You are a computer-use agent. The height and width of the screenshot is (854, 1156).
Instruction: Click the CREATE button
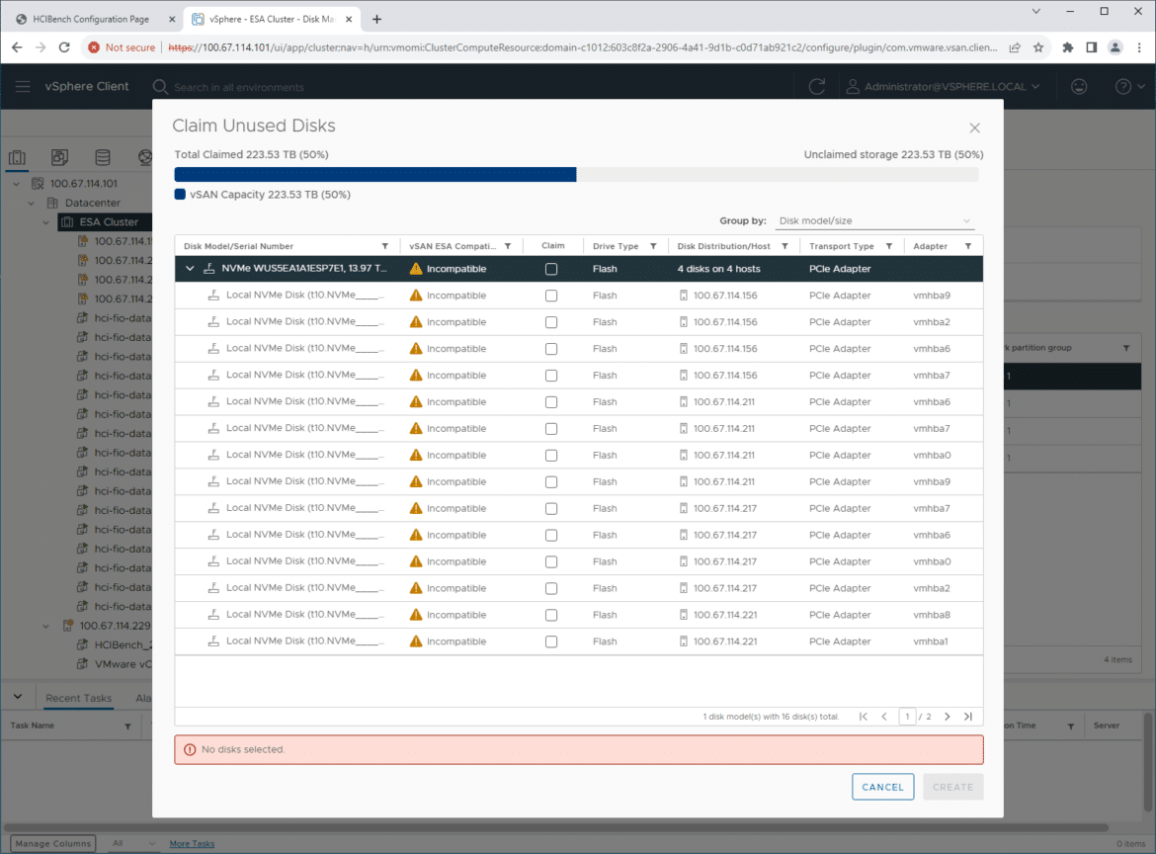[952, 787]
